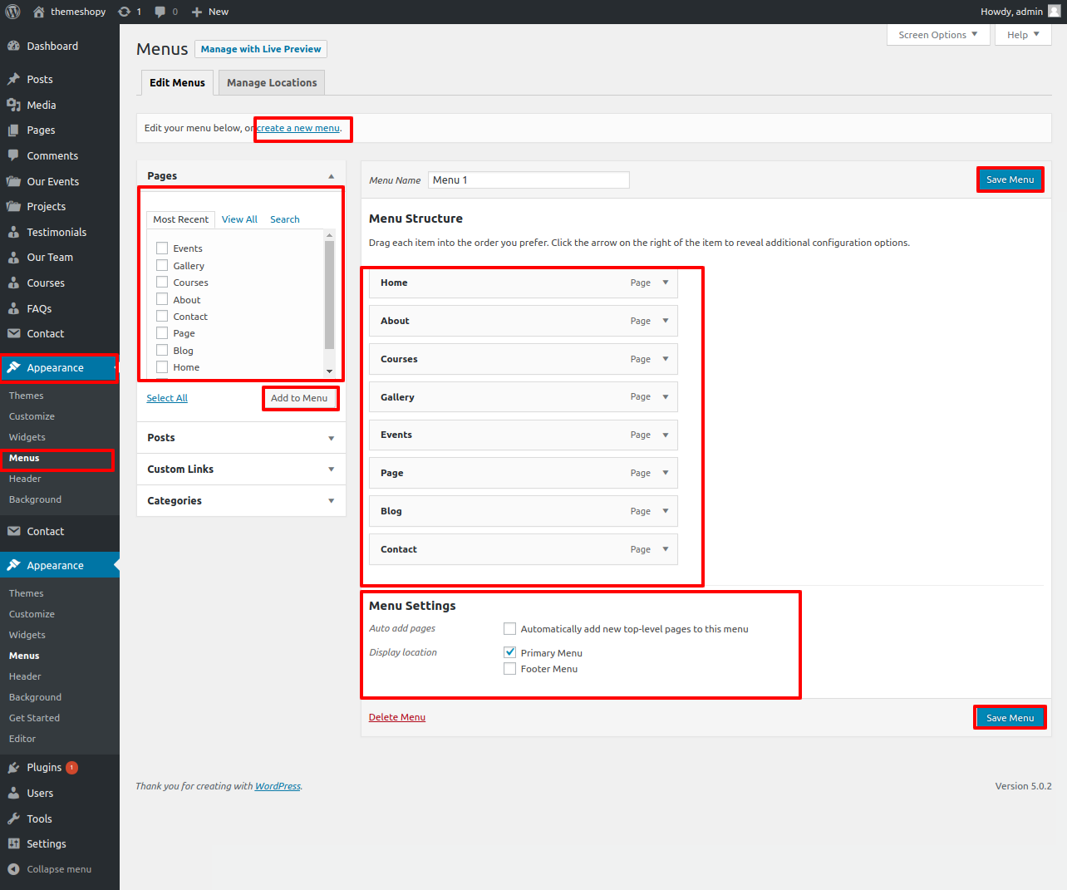Viewport: 1067px width, 890px height.
Task: Open Media via its sidebar icon
Action: click(x=13, y=105)
